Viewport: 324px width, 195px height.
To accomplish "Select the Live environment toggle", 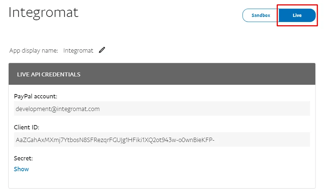I will point(297,15).
